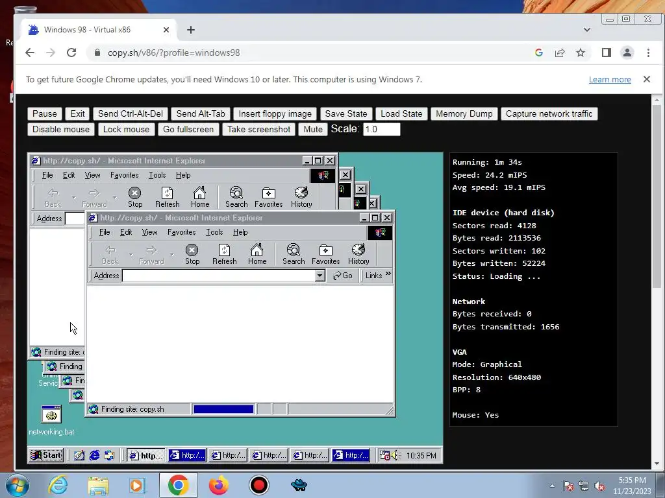Viewport: 665px width, 498px height.
Task: Click Send Ctrl-Alt-Del button
Action: pyautogui.click(x=130, y=113)
